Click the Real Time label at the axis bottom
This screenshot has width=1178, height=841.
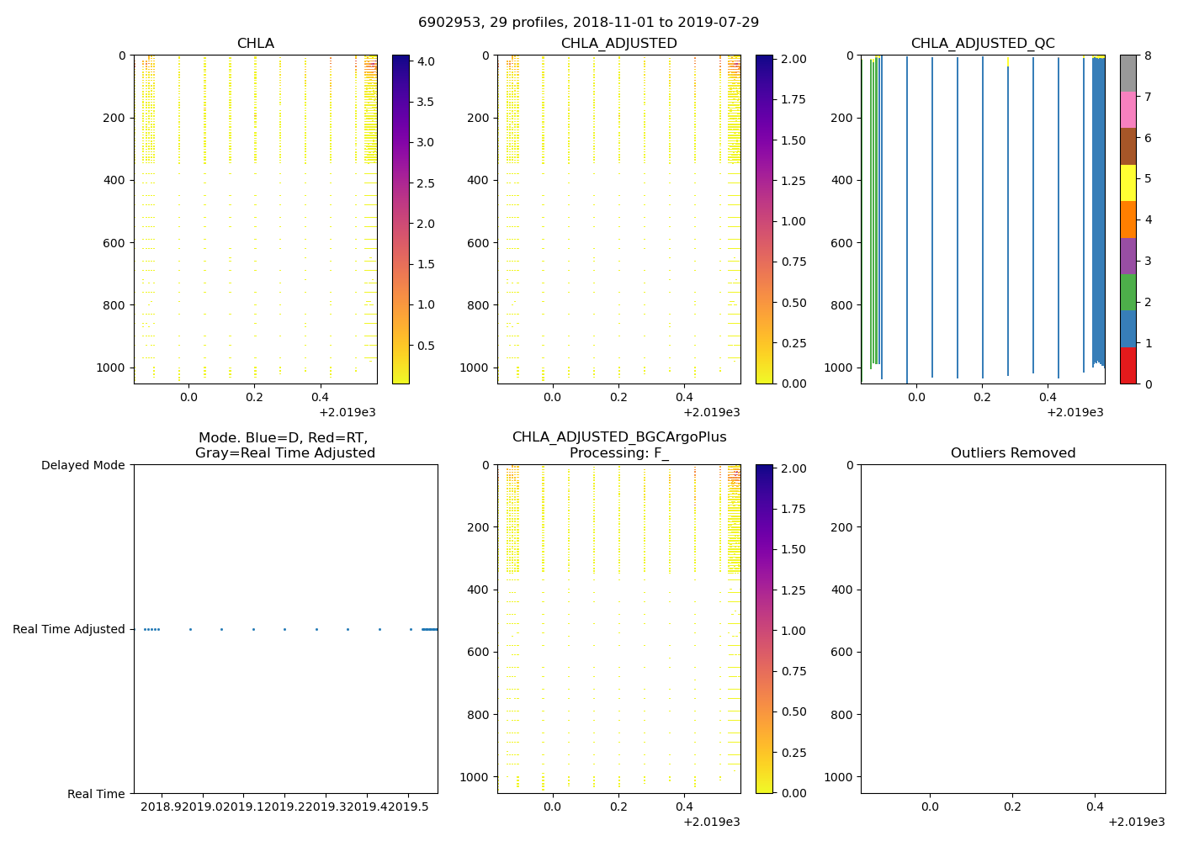(x=96, y=794)
